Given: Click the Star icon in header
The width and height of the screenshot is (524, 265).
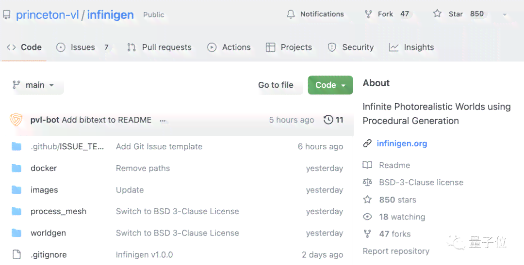Looking at the screenshot, I should point(437,14).
